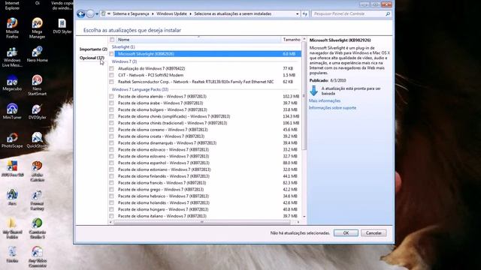Open the address bar history dropdown
This screenshot has width=481, height=270.
click(298, 13)
